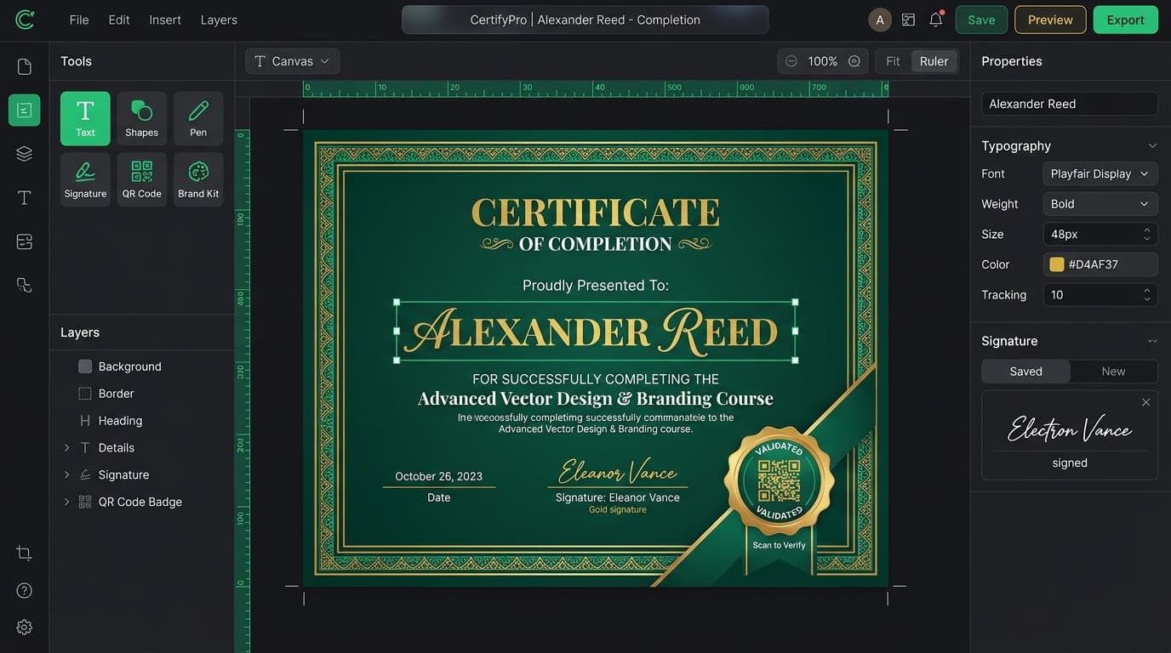Open the help question mark icon
Viewport: 1171px width, 653px height.
[25, 590]
